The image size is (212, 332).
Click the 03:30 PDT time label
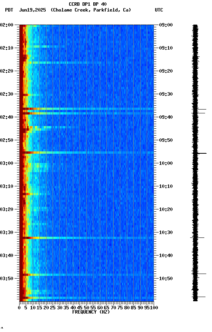(x=7, y=232)
